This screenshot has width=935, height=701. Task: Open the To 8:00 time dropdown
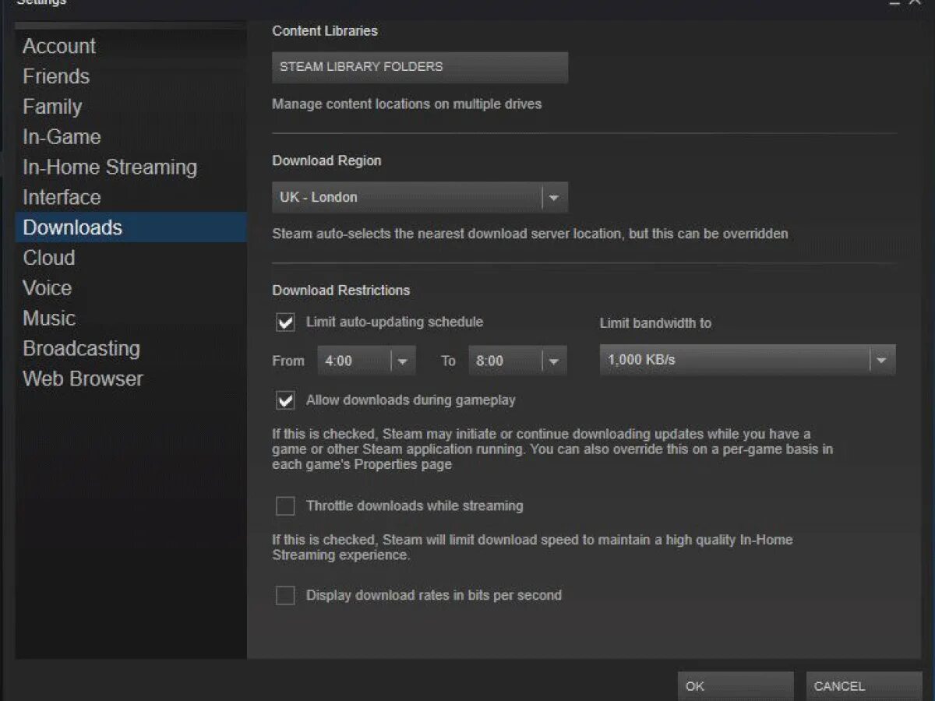coord(517,361)
